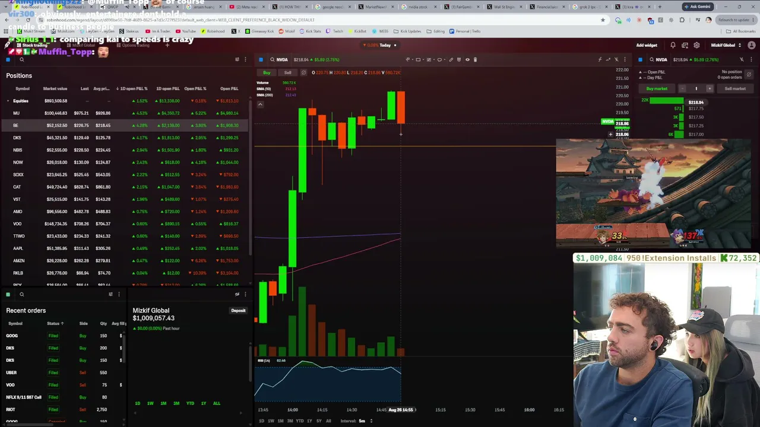Open the Positions widget three-dot menu
Image resolution: width=760 pixels, height=427 pixels.
click(245, 59)
